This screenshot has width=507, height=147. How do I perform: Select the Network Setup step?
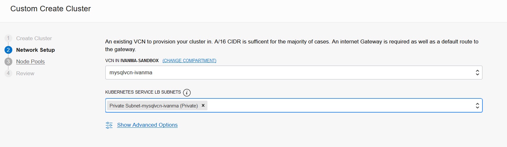pos(36,50)
